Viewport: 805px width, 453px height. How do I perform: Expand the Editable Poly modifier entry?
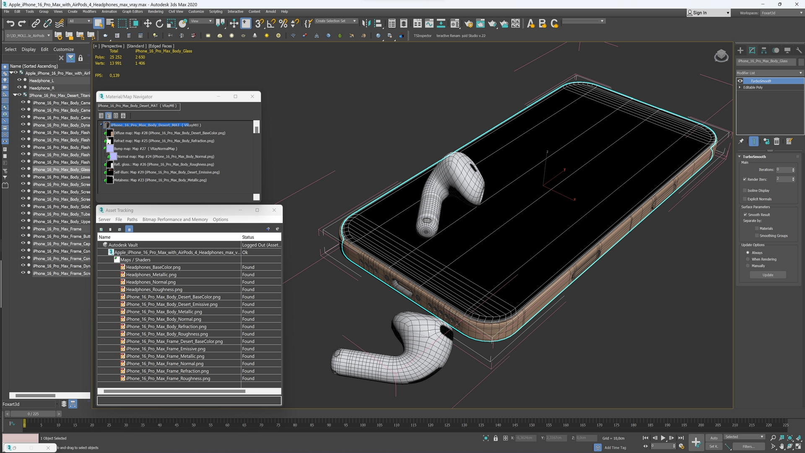(740, 88)
